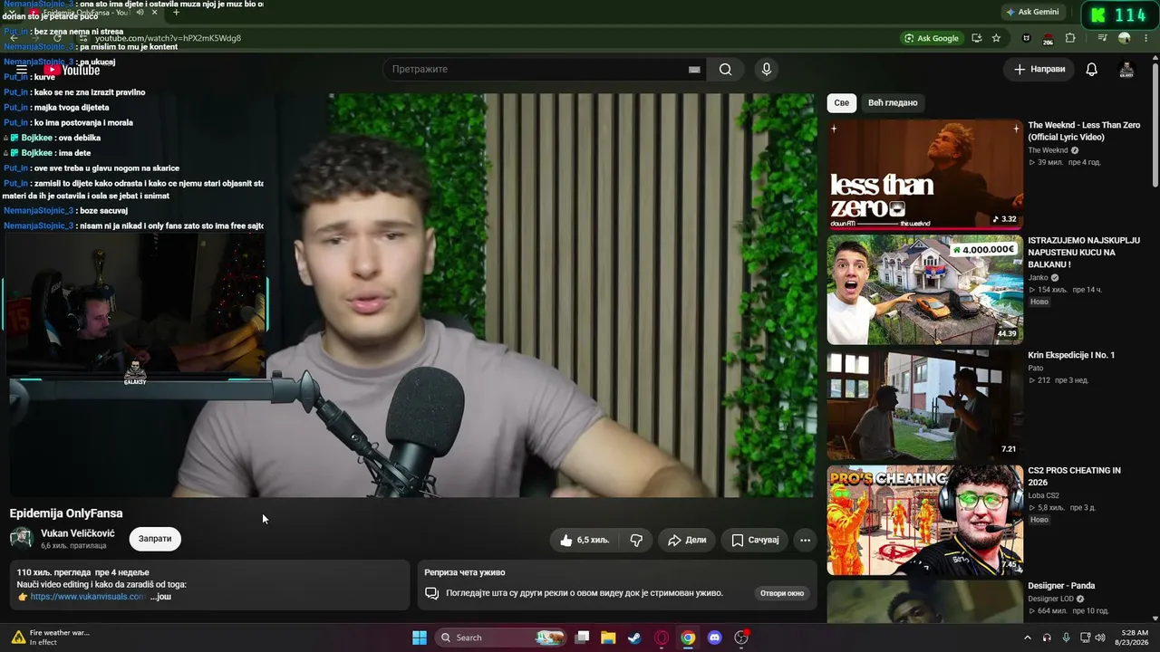Open the Janko channel name
This screenshot has height=652, width=1160.
pos(1038,278)
